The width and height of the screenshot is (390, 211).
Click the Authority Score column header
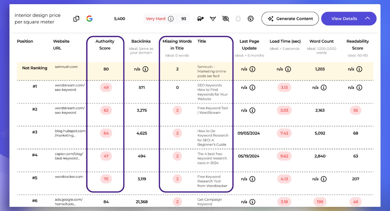(x=105, y=45)
